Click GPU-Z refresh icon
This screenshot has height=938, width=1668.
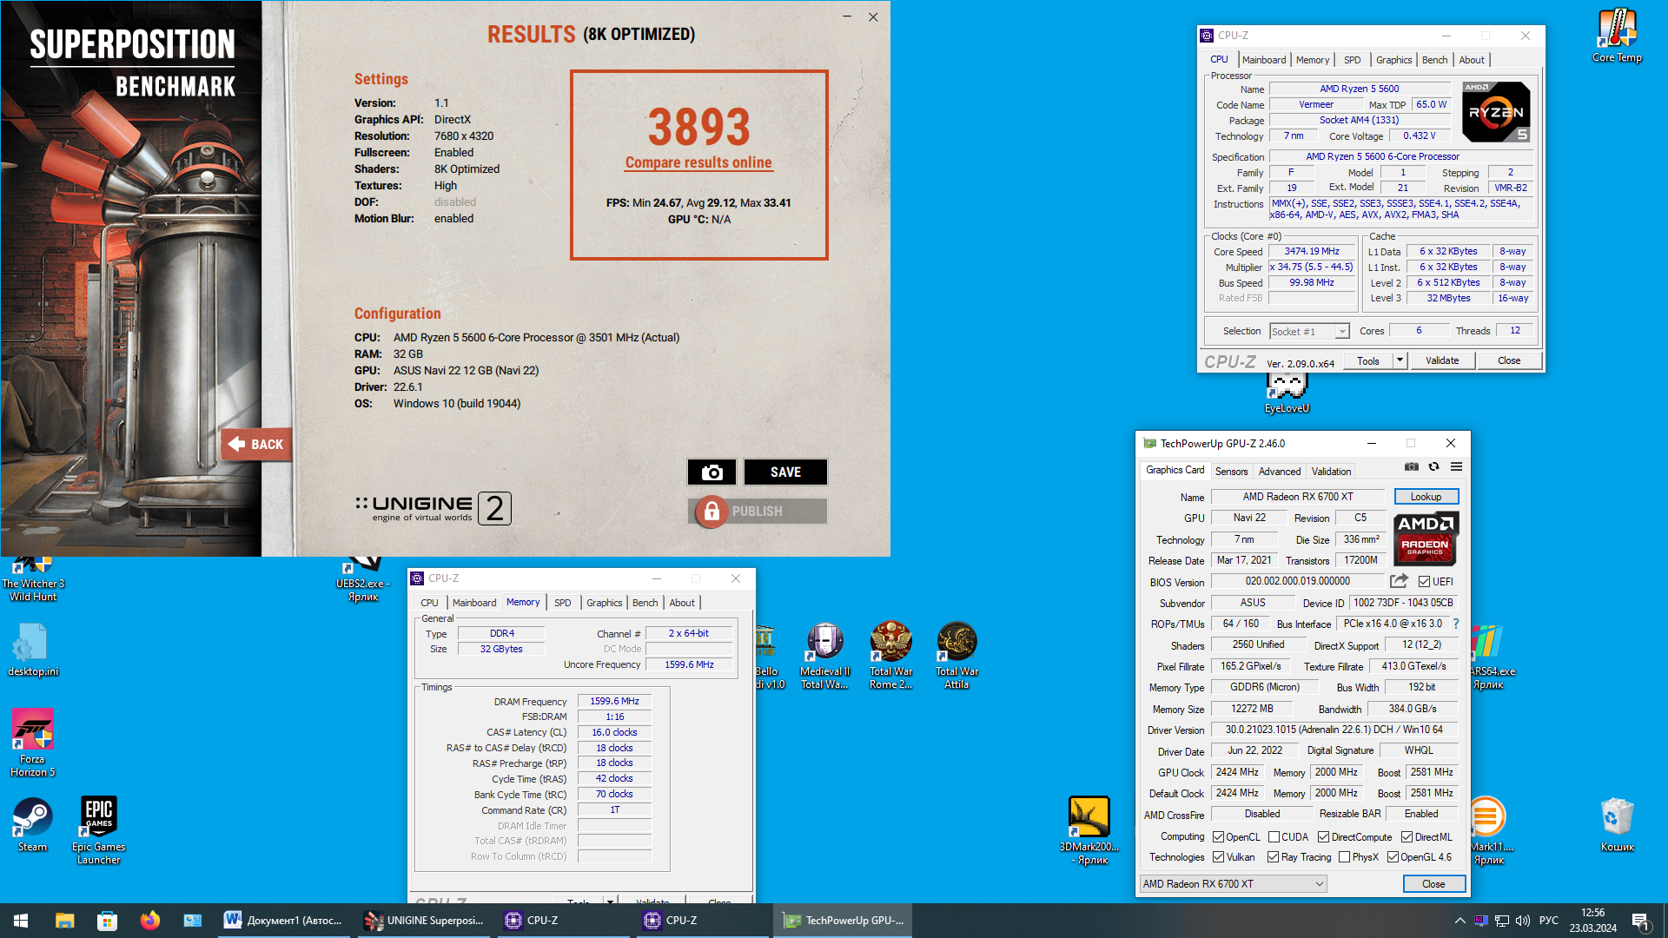(x=1434, y=467)
